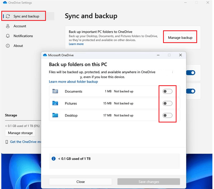Viewport: 214px width, 189px height.
Task: Click the Storage heading in sidebar
Action: pos(11,115)
